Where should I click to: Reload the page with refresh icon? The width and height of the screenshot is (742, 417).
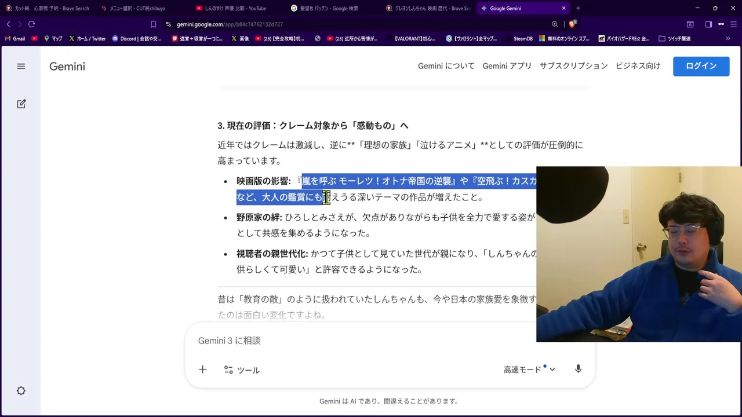pos(31,24)
